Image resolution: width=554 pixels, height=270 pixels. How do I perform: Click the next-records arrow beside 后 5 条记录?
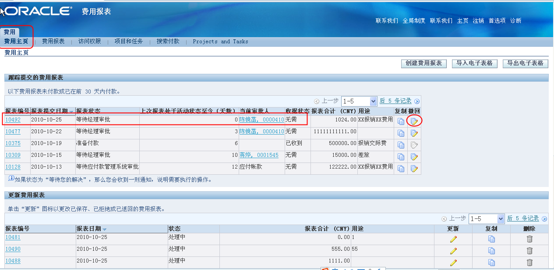coord(417,101)
